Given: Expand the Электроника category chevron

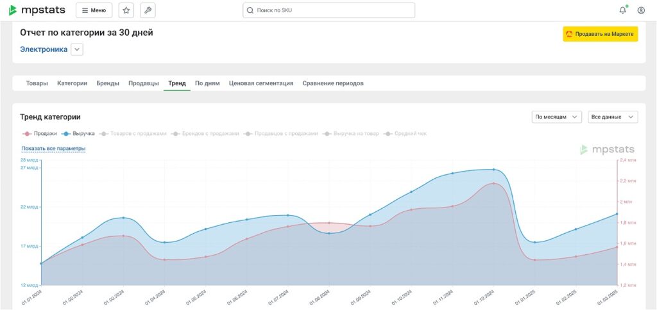Looking at the screenshot, I should pos(77,49).
